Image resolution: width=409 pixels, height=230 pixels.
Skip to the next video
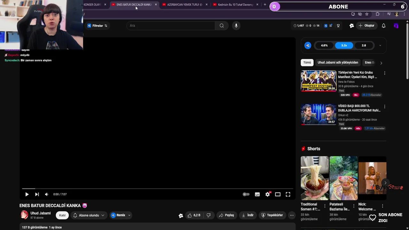click(37, 194)
